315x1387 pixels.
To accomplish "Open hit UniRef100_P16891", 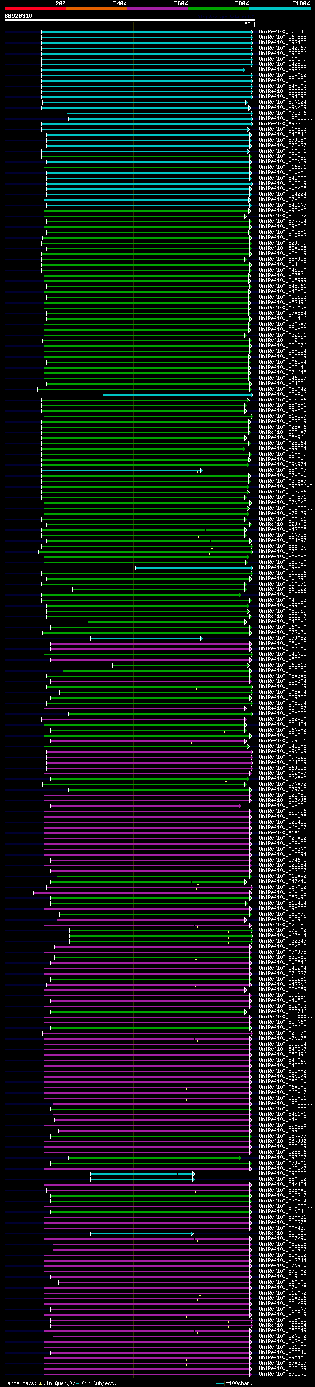I will (283, 167).
